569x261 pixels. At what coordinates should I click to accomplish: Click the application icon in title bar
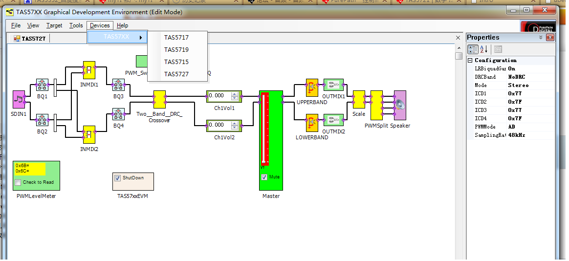coord(10,12)
